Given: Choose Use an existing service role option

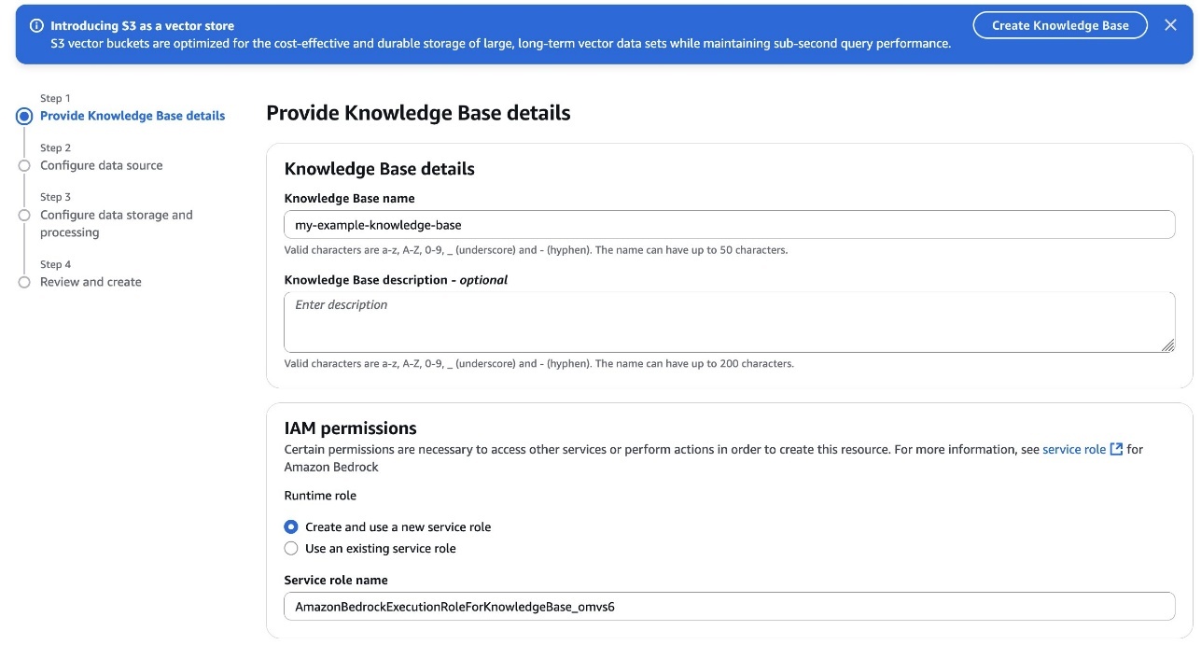Looking at the screenshot, I should [x=291, y=549].
